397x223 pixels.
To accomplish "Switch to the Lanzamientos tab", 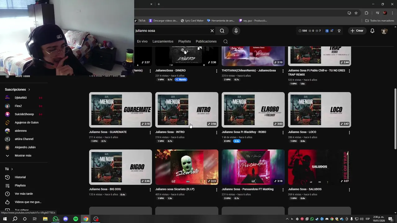I will click(163, 42).
